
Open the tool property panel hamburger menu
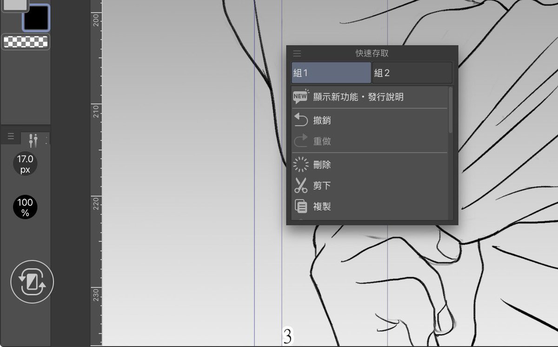pyautogui.click(x=11, y=137)
